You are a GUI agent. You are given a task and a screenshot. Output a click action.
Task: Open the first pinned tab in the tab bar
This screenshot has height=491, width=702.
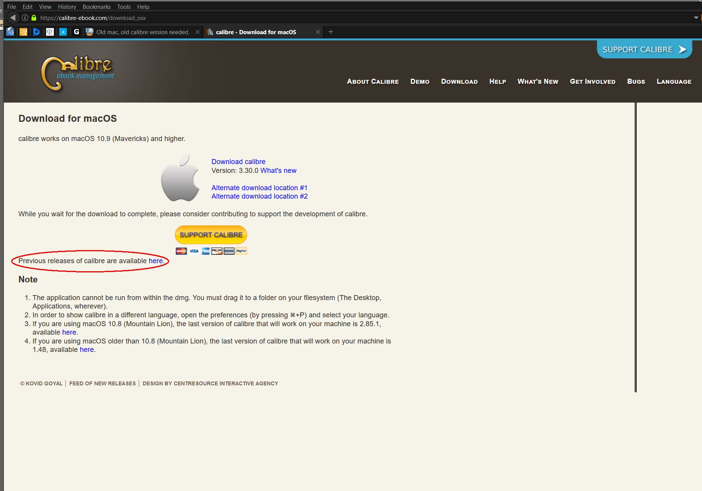coord(10,32)
